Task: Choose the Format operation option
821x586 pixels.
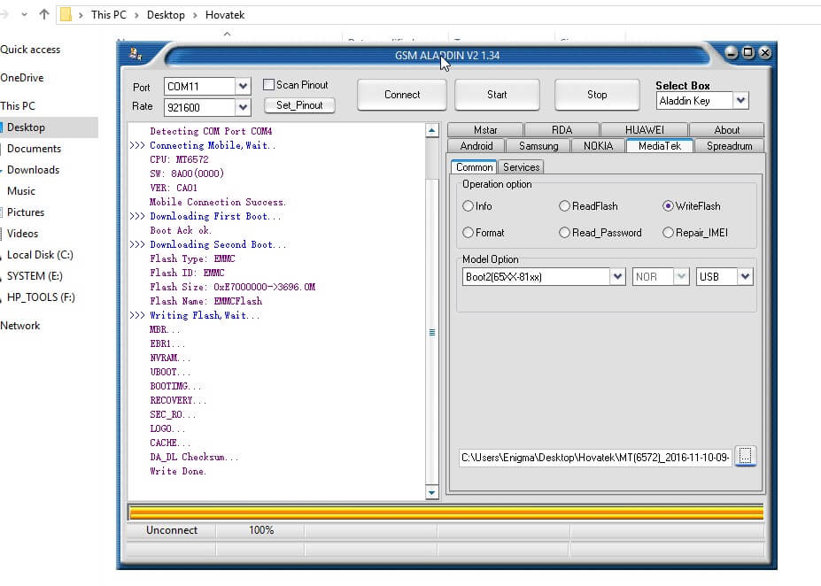Action: [x=469, y=233]
